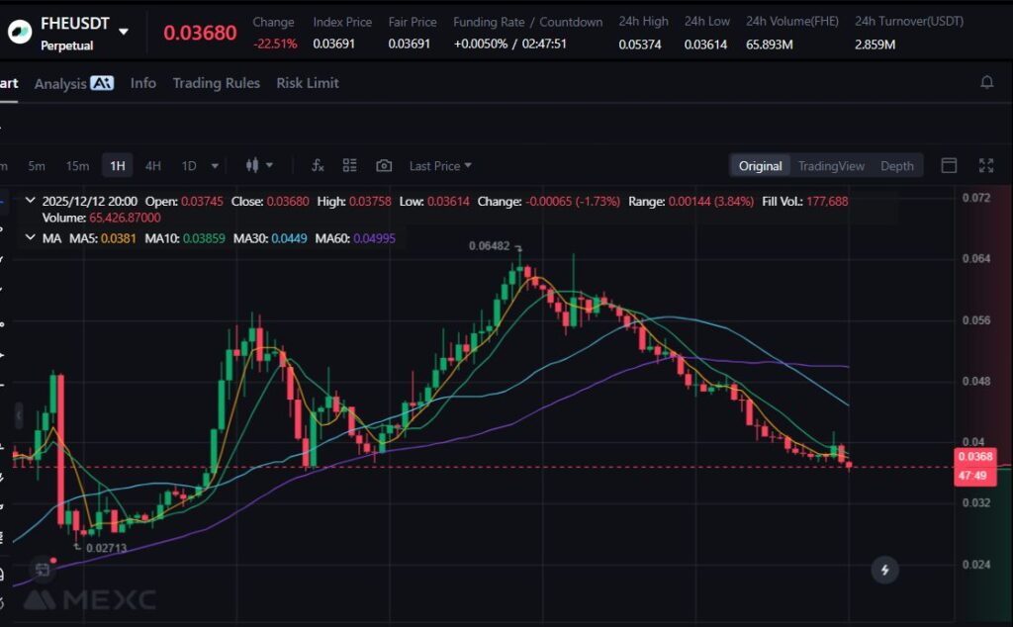The width and height of the screenshot is (1013, 627).
Task: Open the indicators (fx) menu
Action: pyautogui.click(x=318, y=166)
